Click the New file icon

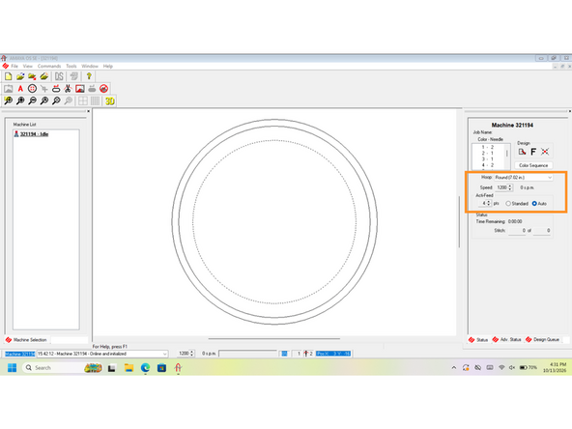tap(8, 76)
